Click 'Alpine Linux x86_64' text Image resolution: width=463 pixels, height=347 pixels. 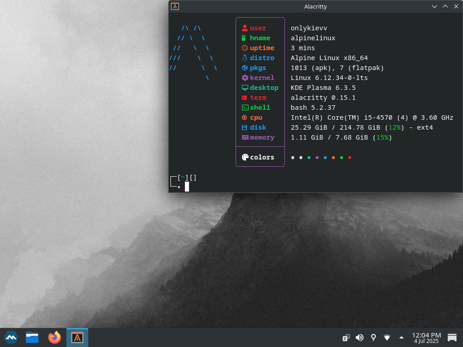coord(329,58)
